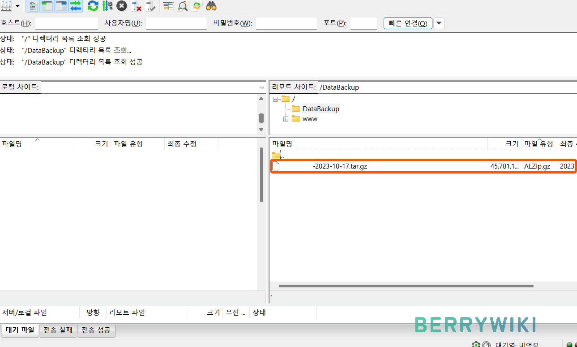Click the 방향 queue column header
The image size is (577, 347).
tap(93, 312)
